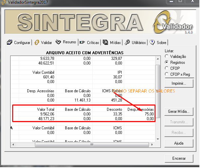This screenshot has width=200, height=168.
Task: Open the Configurar tab
Action: click(x=19, y=42)
